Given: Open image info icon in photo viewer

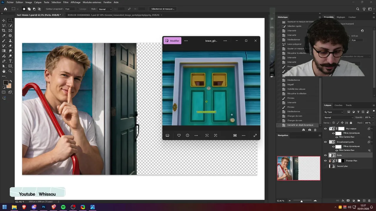Looking at the screenshot, I should [187, 135].
